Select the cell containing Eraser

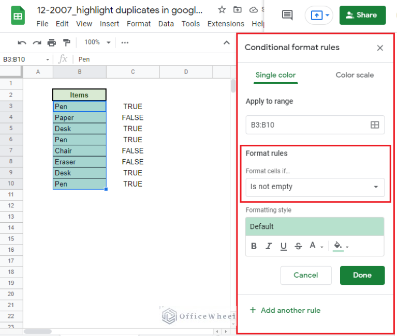coord(80,162)
